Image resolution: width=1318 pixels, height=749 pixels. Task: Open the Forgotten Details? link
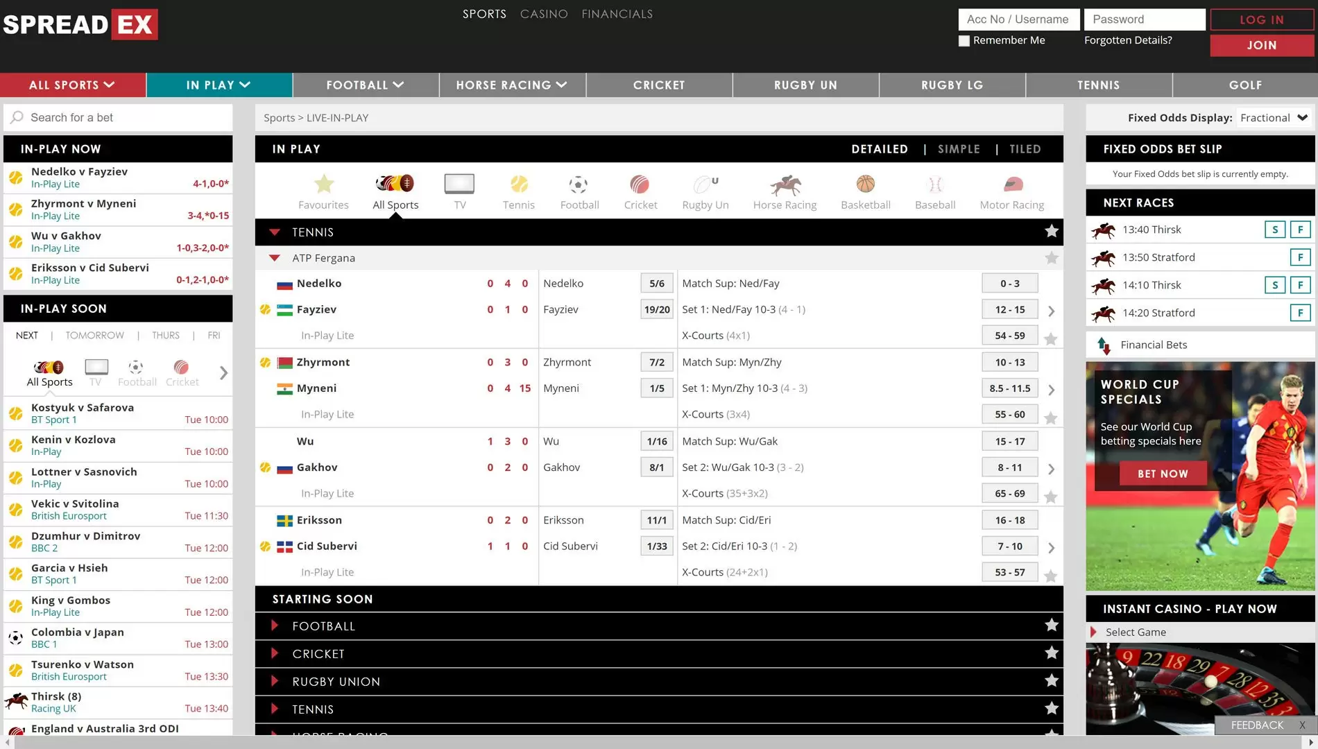pos(1128,40)
